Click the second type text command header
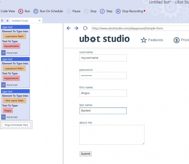This screenshot has height=164, width=189. pyautogui.click(x=15, y=59)
